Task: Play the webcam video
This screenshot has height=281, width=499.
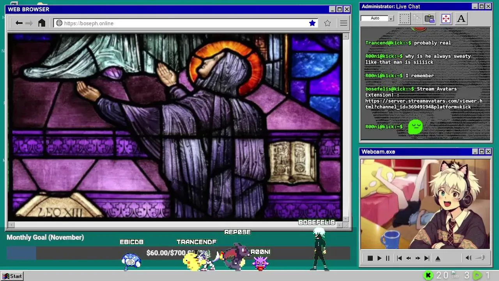Action: (x=379, y=258)
